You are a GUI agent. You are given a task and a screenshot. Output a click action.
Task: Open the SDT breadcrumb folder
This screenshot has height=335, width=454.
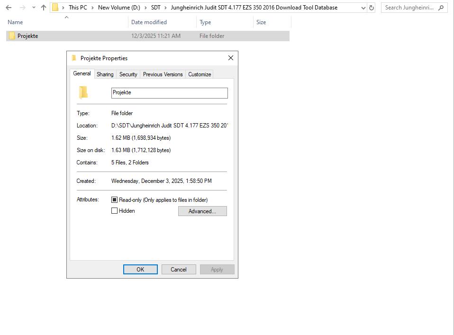tap(155, 8)
